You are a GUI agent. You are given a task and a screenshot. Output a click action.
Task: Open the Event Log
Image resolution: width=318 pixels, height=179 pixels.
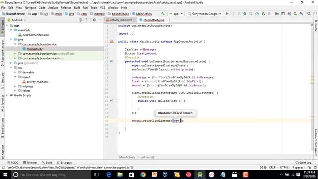303,163
